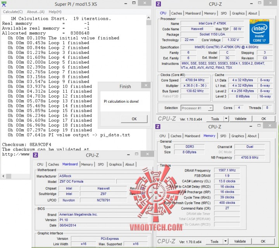Select CPU tab in the Memory CPU-Z window
The height and width of the screenshot is (248, 279).
(x=162, y=136)
